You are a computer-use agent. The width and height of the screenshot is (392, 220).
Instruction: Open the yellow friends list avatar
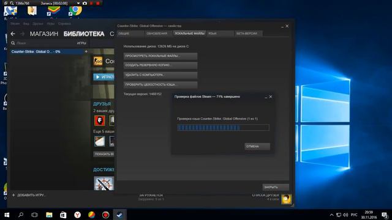tap(286, 199)
